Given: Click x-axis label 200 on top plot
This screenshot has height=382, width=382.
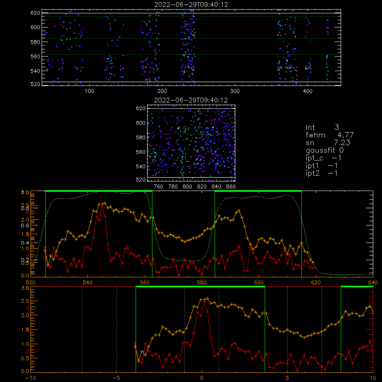Looking at the screenshot, I should coord(162,91).
